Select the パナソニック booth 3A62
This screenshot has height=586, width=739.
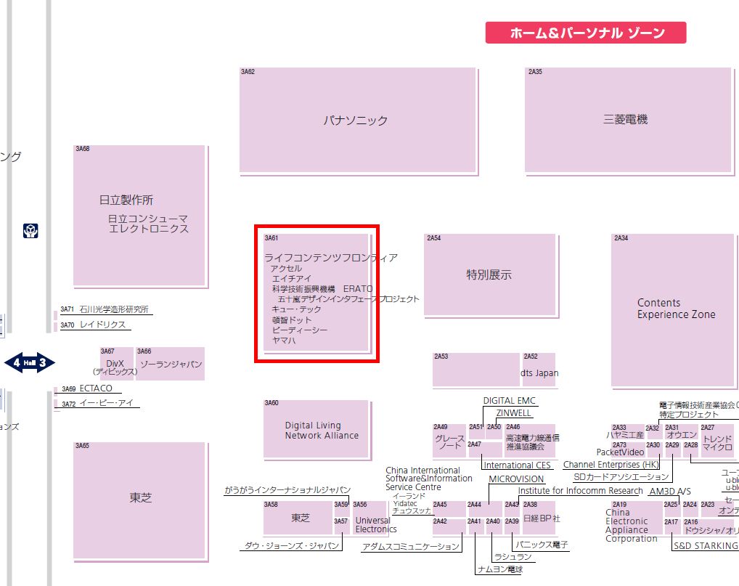click(358, 121)
